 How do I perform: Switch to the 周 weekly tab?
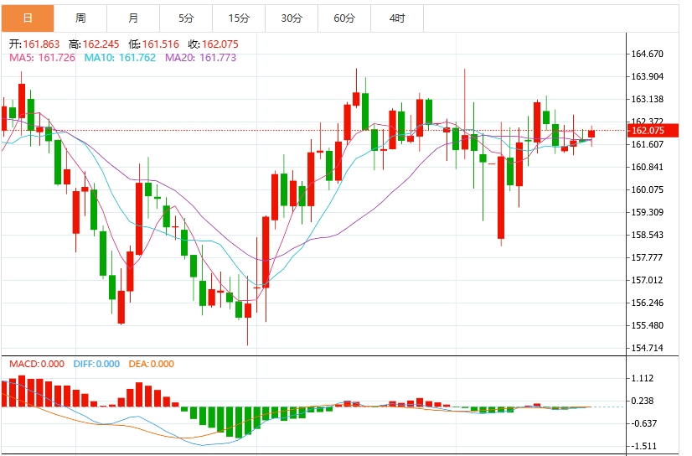click(x=80, y=18)
